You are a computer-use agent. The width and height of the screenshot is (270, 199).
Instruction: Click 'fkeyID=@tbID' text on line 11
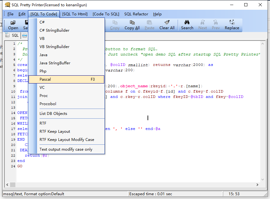pyautogui.click(x=188, y=97)
